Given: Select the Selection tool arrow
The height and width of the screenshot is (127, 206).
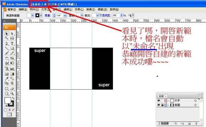Looking at the screenshot, I should 7,34.
